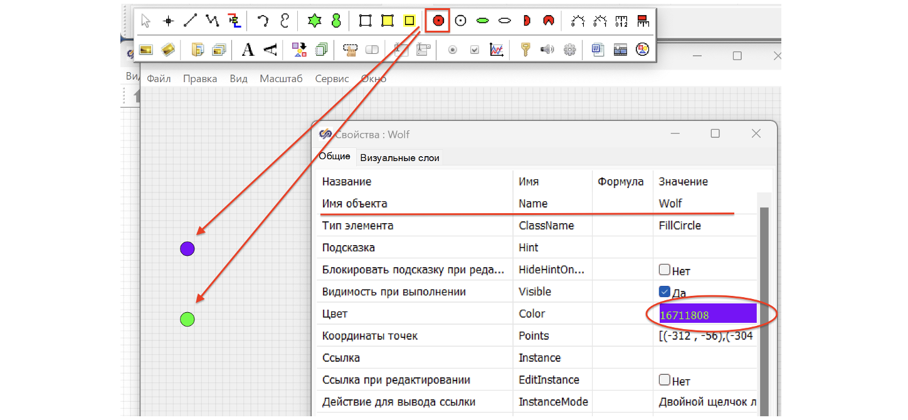The image size is (908, 420).
Task: Select the green star polygon tool
Action: coord(314,21)
